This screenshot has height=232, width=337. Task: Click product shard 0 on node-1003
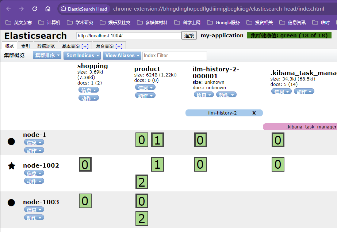pos(142,201)
